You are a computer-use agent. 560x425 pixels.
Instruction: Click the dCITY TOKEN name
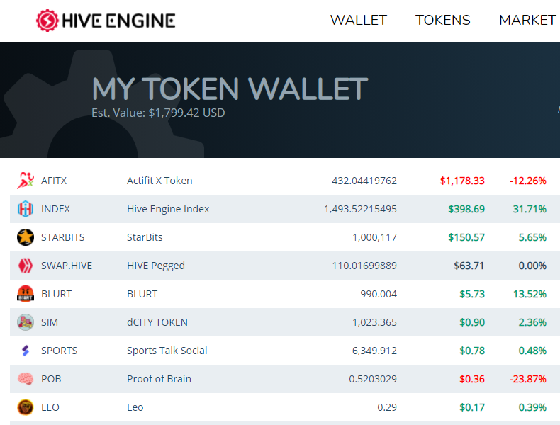point(157,322)
